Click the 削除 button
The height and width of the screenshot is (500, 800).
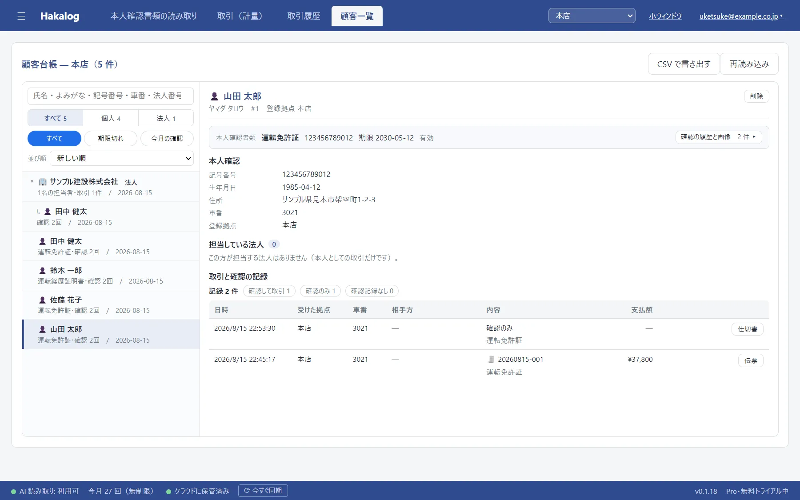tap(756, 96)
